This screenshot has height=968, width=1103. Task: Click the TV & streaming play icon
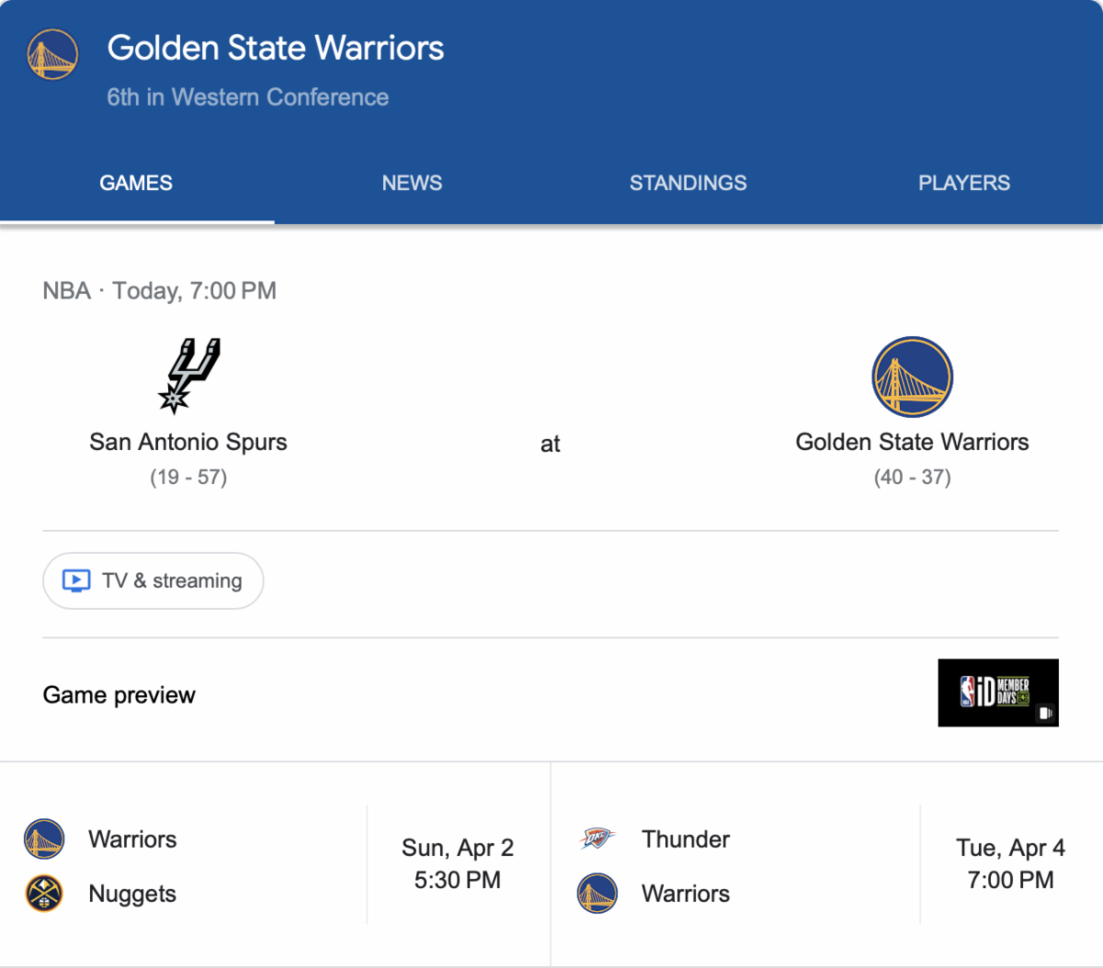click(x=76, y=580)
